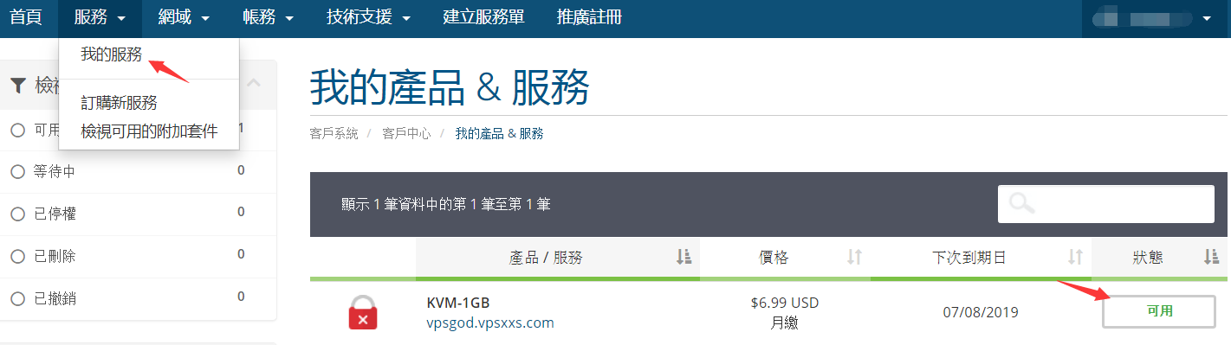Collapse the sidebar filter panel chevron
1231x345 pixels.
[x=254, y=83]
